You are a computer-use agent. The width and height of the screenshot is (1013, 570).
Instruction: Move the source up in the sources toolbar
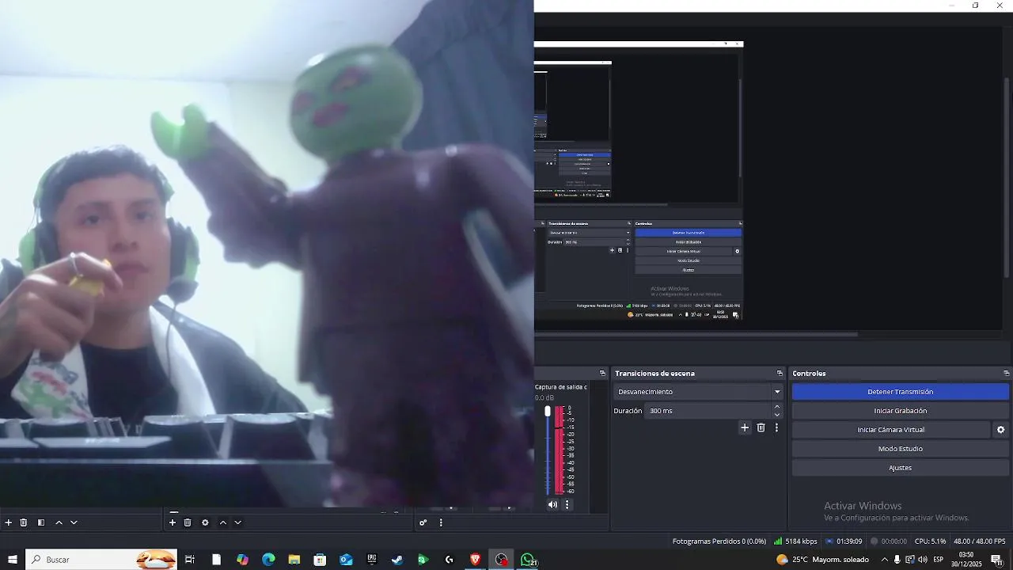click(x=222, y=522)
